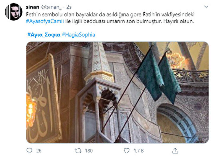Open the share tweet upload icon
The width and height of the screenshot is (213, 156).
coord(175,151)
